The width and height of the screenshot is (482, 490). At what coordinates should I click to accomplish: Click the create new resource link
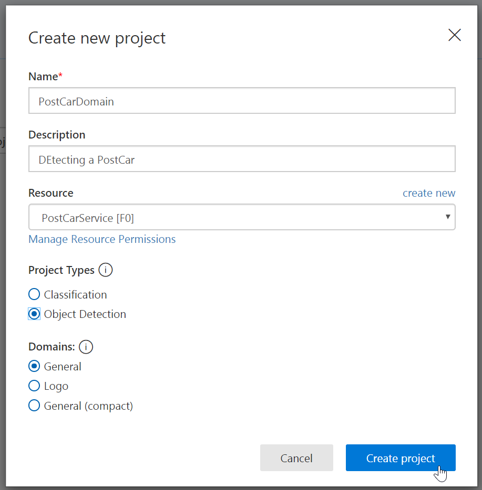point(429,193)
